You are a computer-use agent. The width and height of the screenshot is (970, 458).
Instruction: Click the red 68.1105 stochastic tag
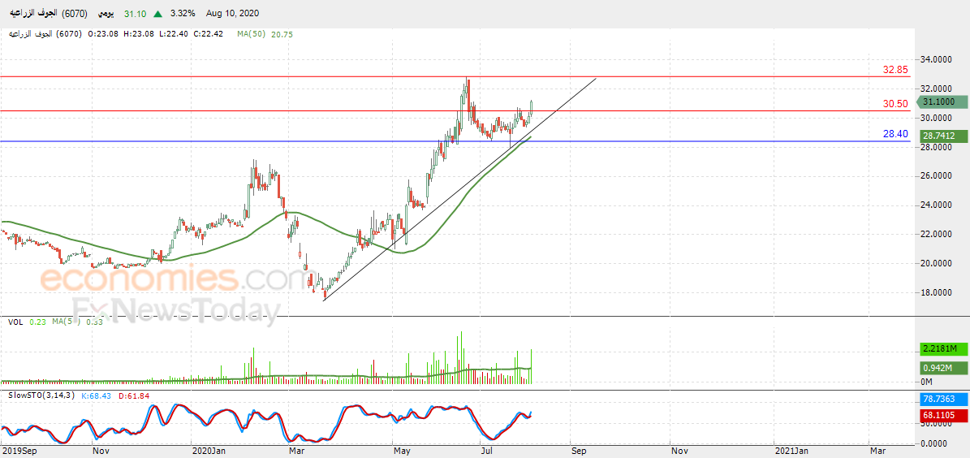(944, 416)
